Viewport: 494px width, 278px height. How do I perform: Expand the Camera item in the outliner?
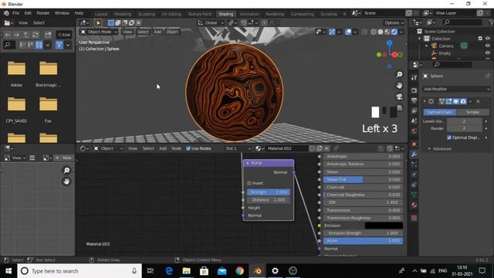427,46
